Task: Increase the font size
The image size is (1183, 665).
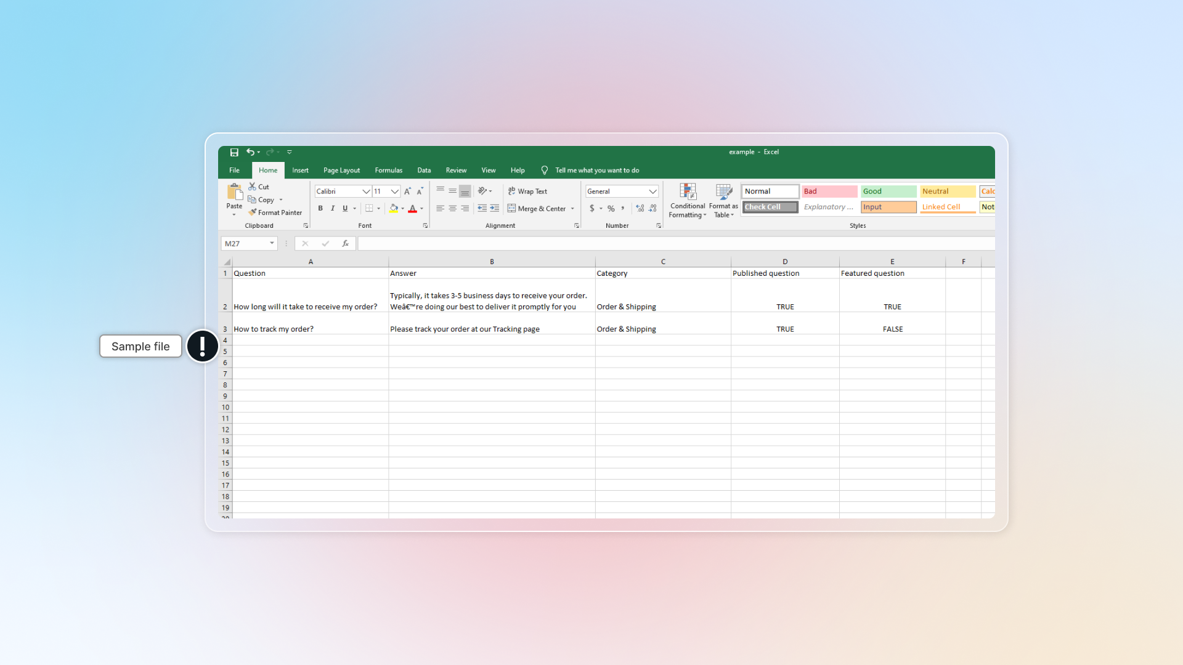Action: 407,191
